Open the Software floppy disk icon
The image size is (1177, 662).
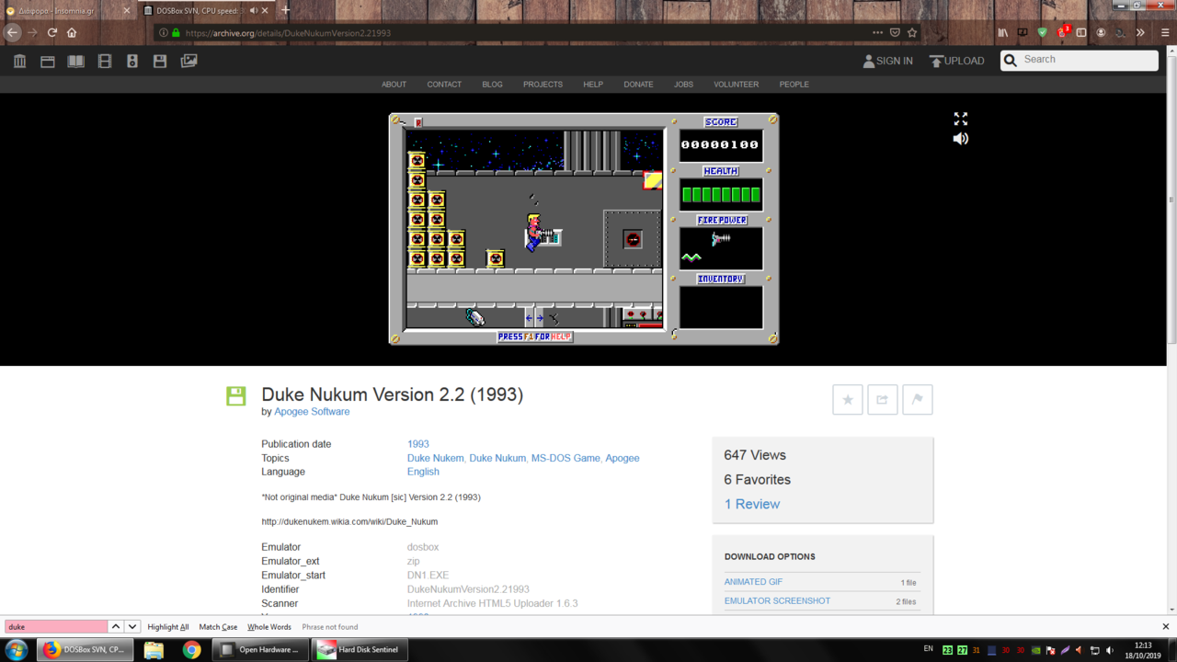click(160, 61)
